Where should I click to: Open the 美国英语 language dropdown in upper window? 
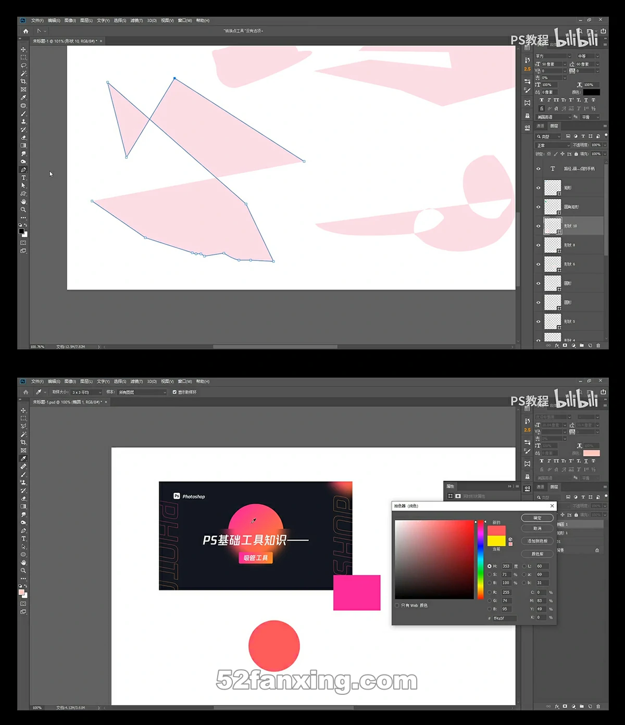553,117
